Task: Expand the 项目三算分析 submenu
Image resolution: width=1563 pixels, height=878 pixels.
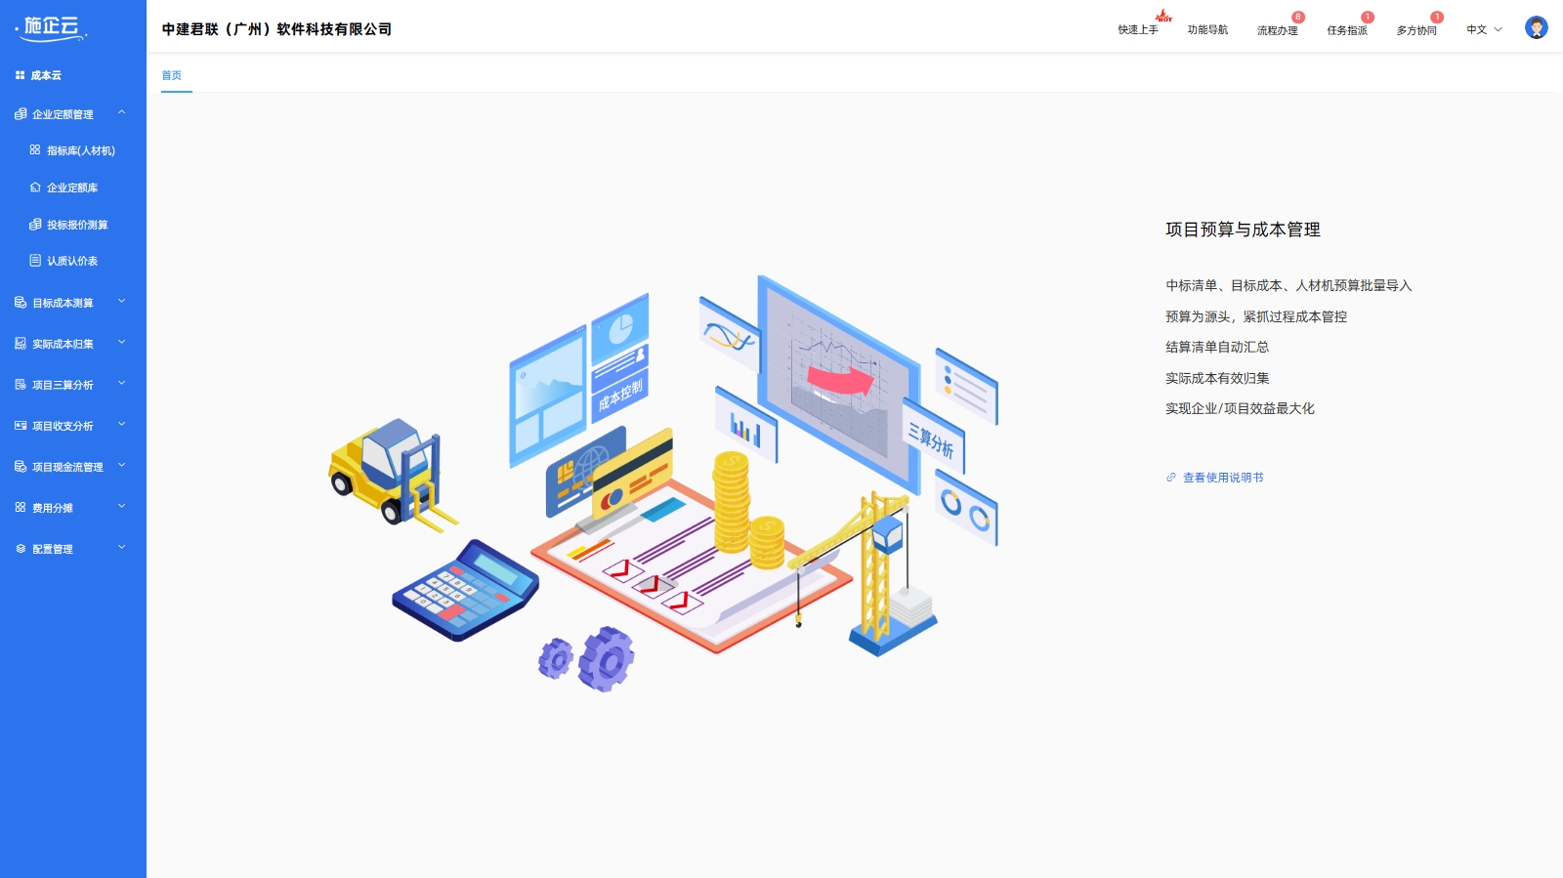Action: tap(122, 384)
